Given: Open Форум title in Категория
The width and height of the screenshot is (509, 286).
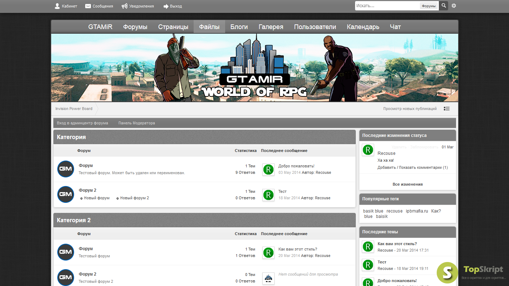Looking at the screenshot, I should (86, 166).
